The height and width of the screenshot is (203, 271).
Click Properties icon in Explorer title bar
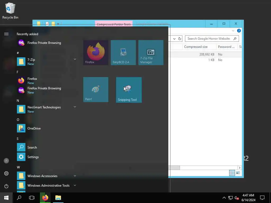click(47, 24)
